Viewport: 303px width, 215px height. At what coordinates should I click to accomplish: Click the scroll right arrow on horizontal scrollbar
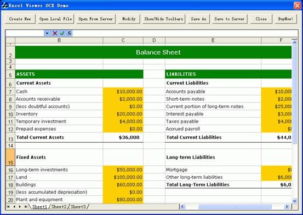[x=287, y=207]
